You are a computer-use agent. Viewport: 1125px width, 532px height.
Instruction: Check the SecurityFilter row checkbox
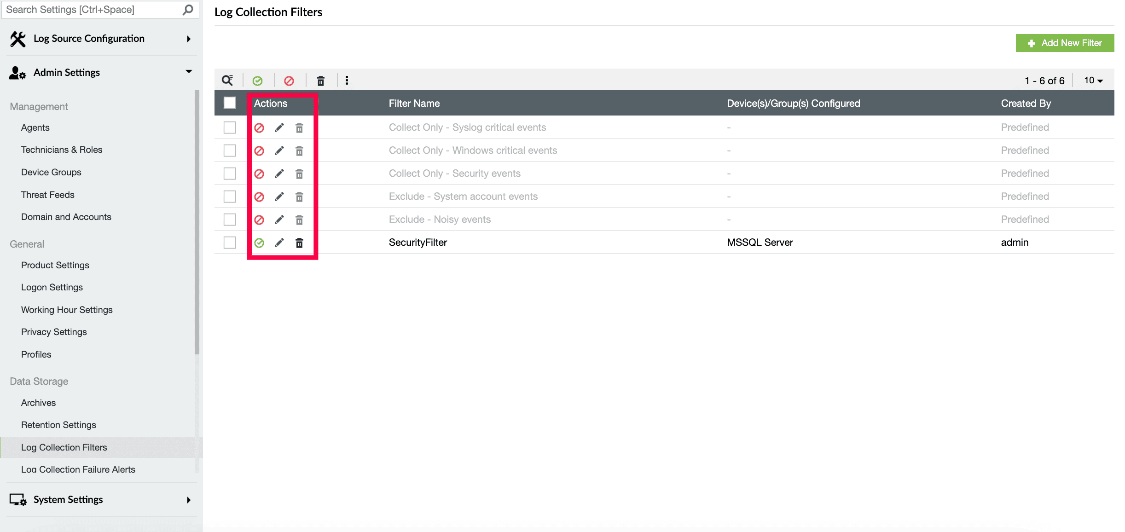230,243
